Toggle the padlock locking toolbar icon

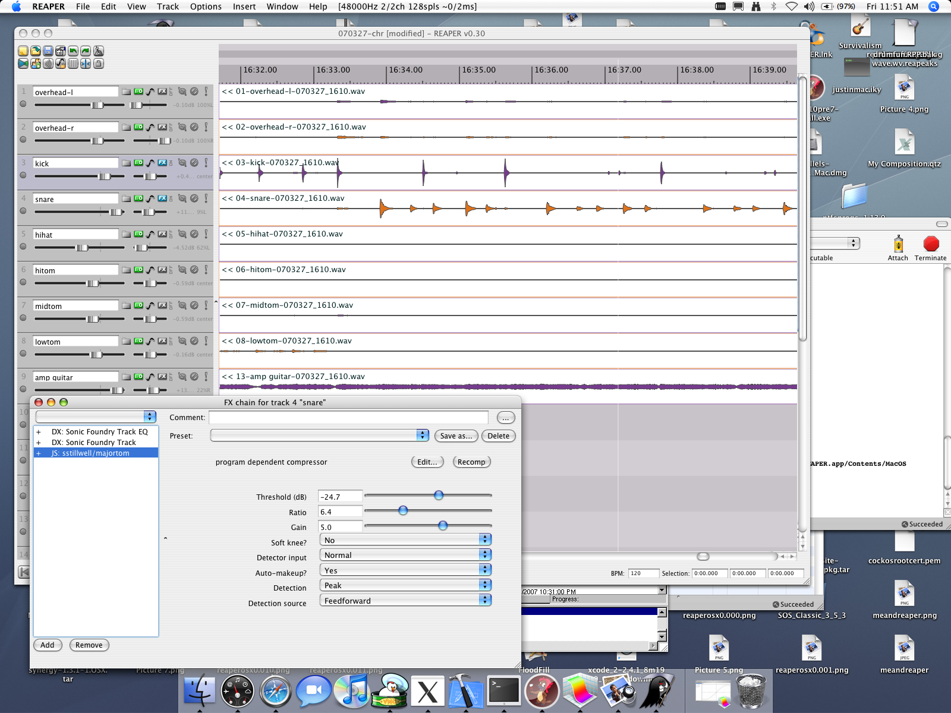99,64
